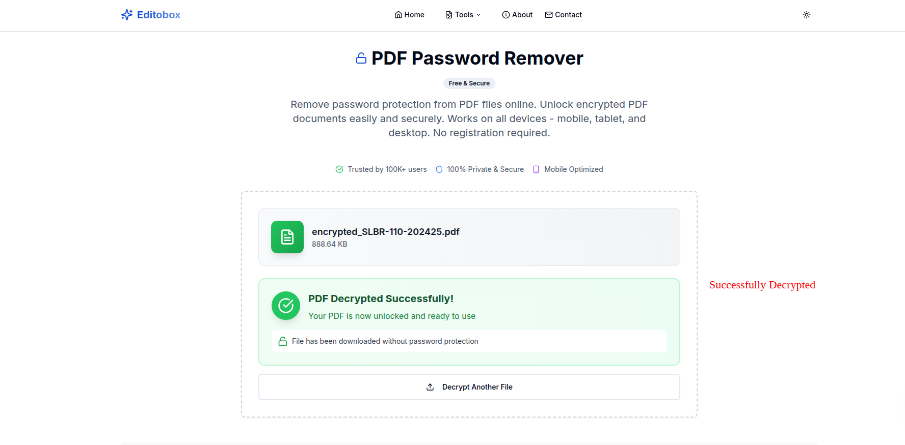Click the Trusted by 100K+ users check icon
The width and height of the screenshot is (905, 445).
tap(339, 169)
